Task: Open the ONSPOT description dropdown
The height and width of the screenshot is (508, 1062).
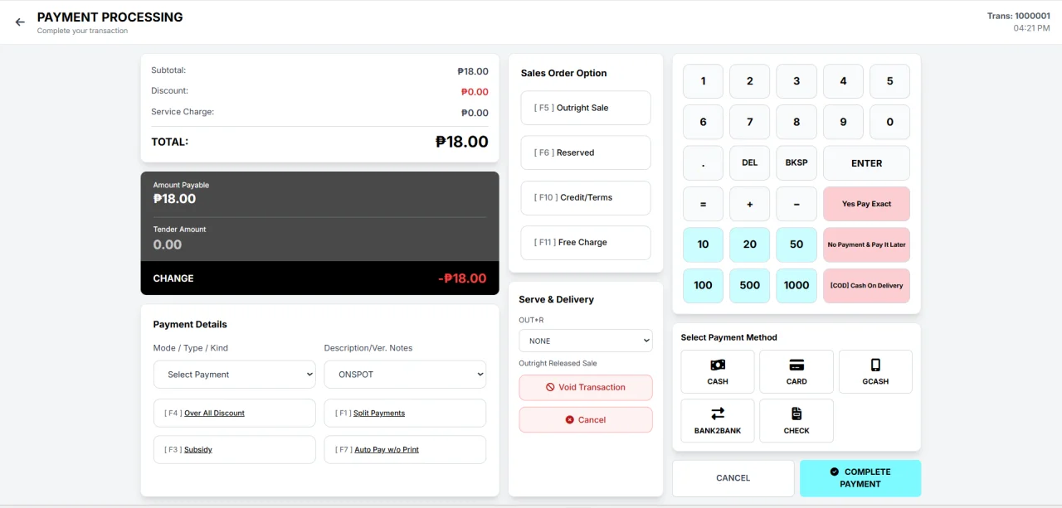Action: [405, 375]
